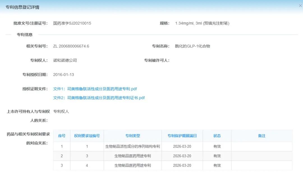The height and width of the screenshot is (174, 303).
Task: Click the 权利要求项编号 column header
Action: tap(87, 136)
